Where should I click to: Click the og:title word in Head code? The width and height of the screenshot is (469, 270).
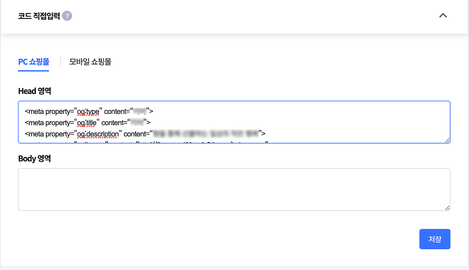[x=86, y=123]
